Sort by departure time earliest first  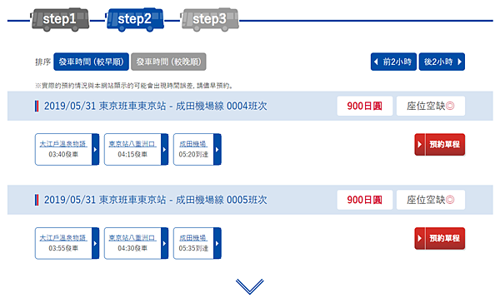[x=91, y=62]
